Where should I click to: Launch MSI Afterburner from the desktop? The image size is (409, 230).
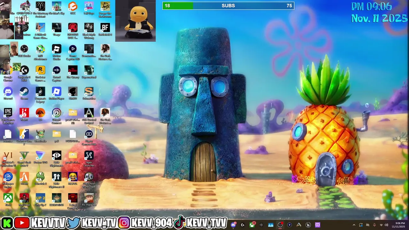pyautogui.click(x=40, y=53)
